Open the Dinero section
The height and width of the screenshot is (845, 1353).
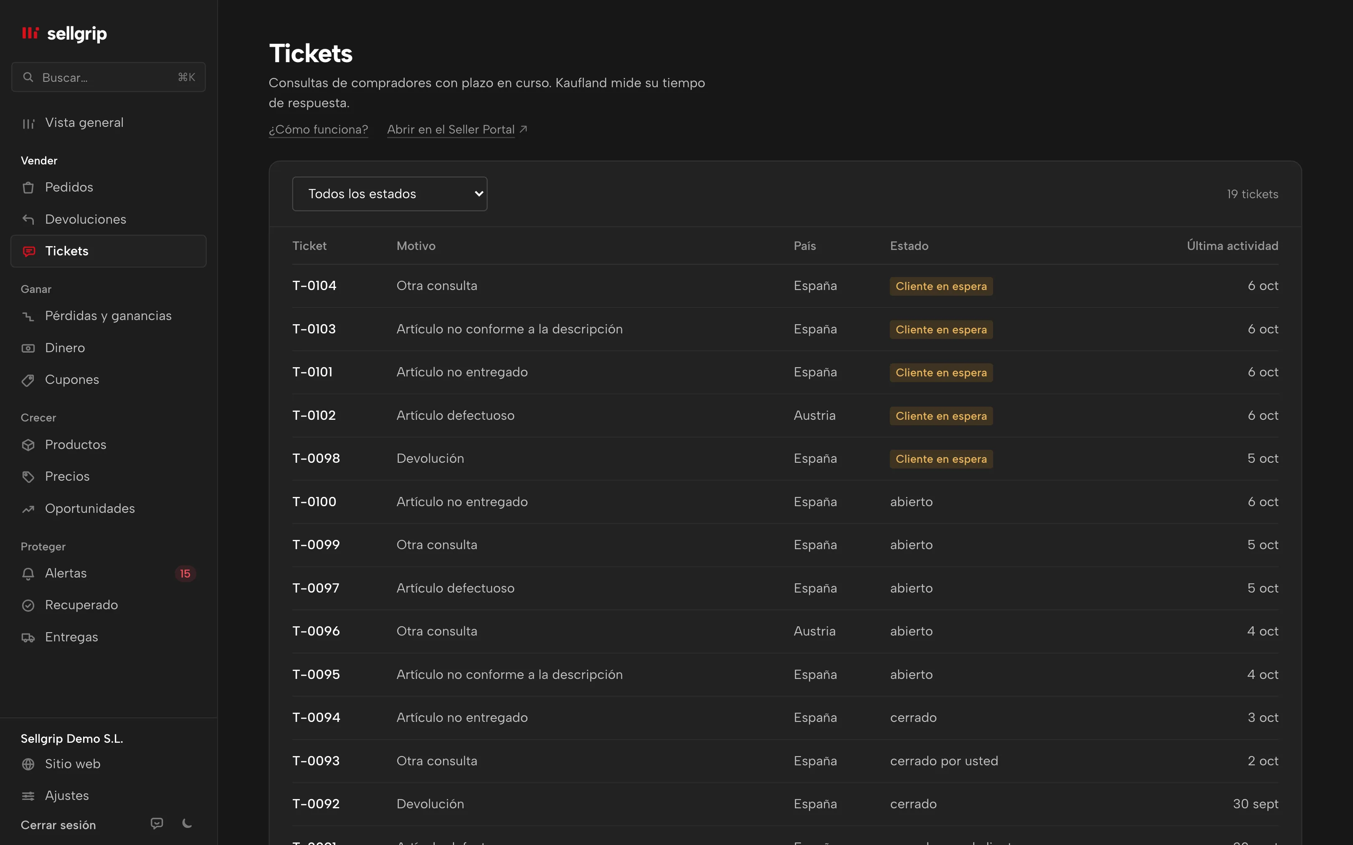coord(109,348)
